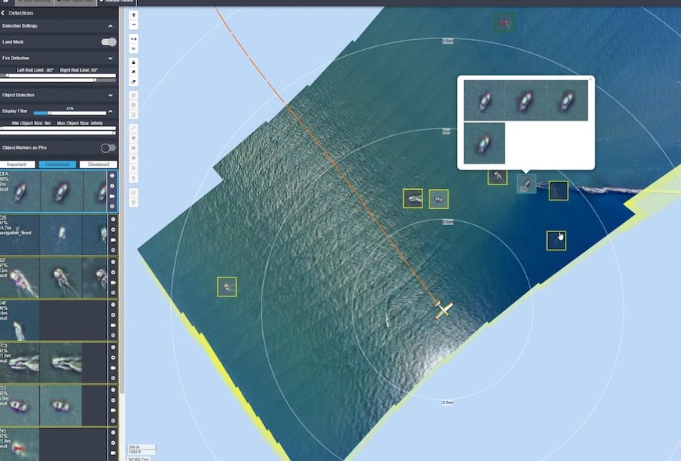The image size is (681, 461).
Task: Click locate target icon on navigation_fixed row
Action: tap(113, 230)
